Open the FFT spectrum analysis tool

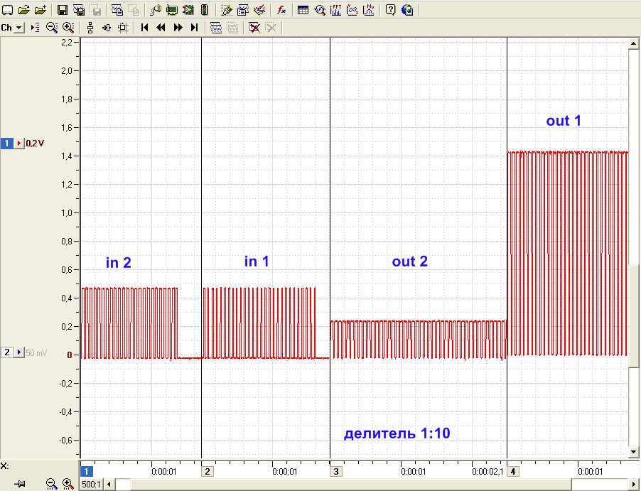point(336,10)
